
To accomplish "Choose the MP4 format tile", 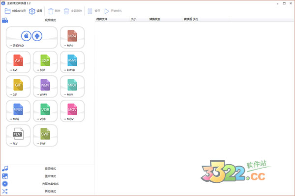I will pyautogui.click(x=72, y=37).
